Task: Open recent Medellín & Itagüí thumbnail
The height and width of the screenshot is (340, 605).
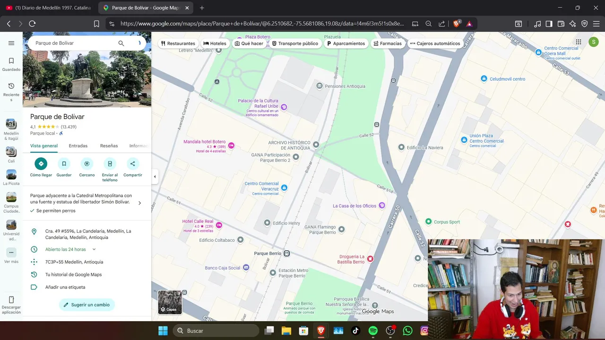Action: pos(11,124)
